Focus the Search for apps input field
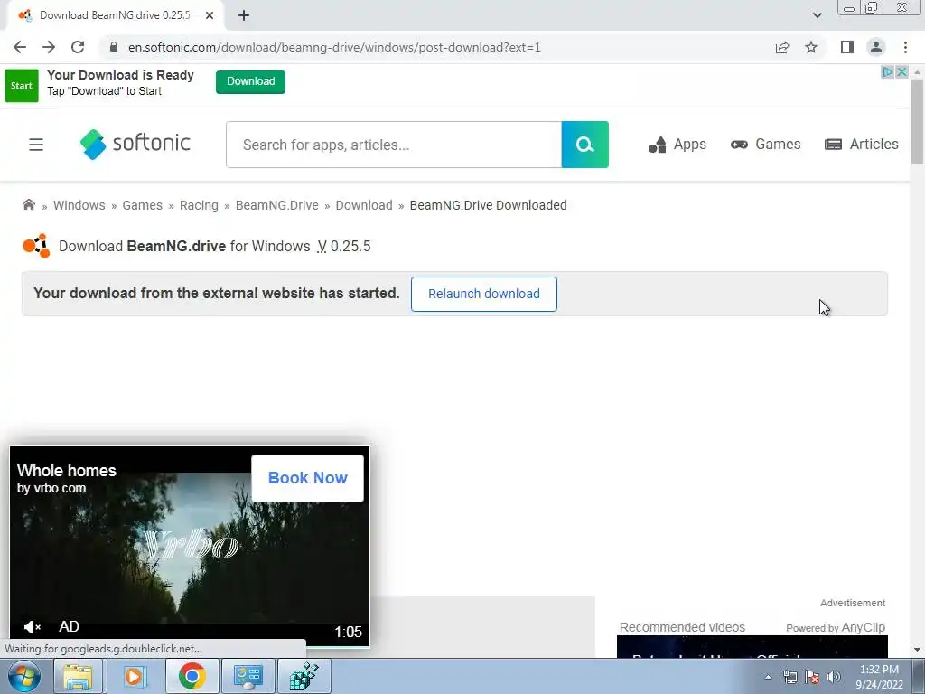The width and height of the screenshot is (925, 694). point(394,145)
